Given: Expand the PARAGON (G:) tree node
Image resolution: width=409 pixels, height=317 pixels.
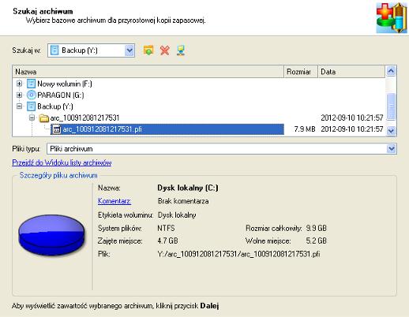Looking at the screenshot, I should pyautogui.click(x=19, y=95).
